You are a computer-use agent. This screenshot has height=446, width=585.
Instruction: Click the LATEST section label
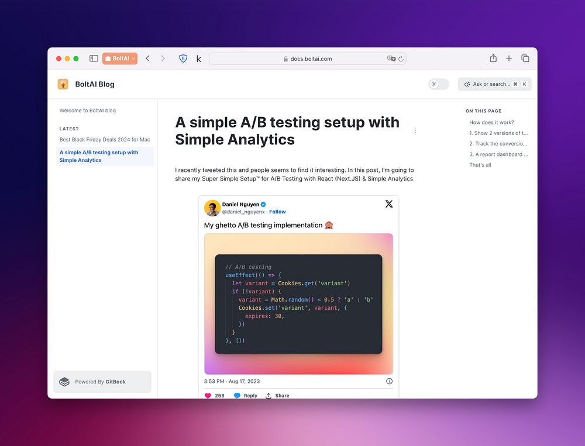[69, 129]
